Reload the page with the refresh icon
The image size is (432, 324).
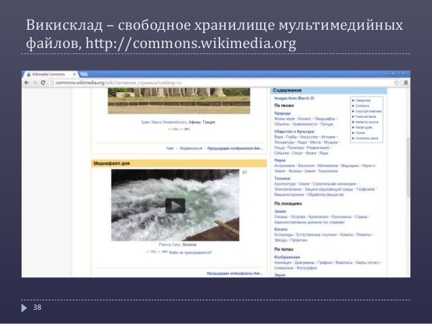[43, 83]
